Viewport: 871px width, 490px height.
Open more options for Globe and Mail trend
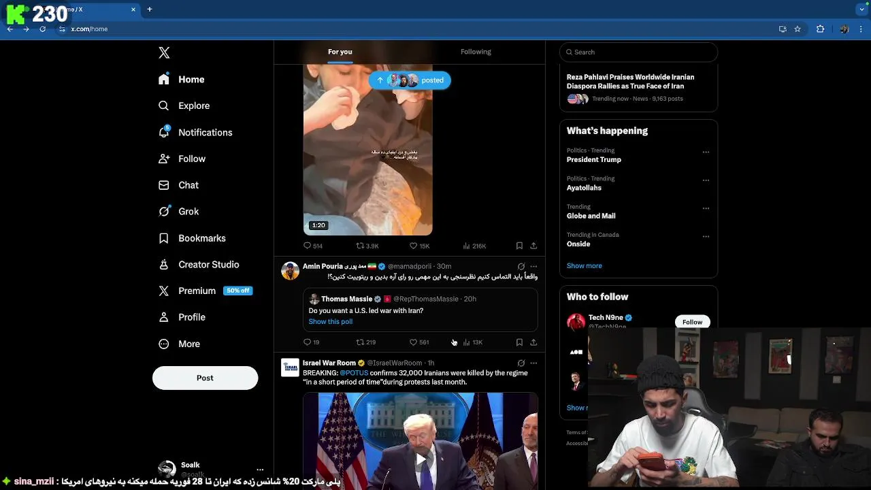coord(706,208)
